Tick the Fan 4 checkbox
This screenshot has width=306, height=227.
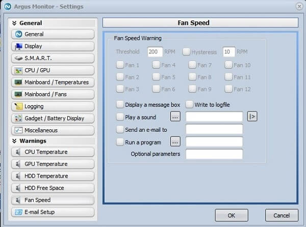156,65
